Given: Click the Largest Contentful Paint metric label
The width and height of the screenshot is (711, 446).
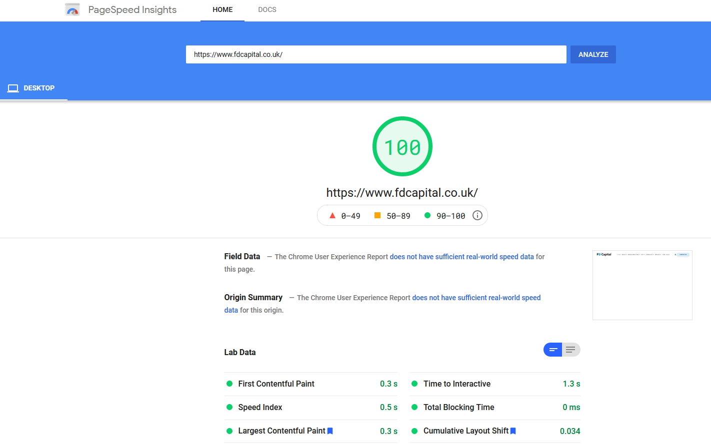Looking at the screenshot, I should pyautogui.click(x=282, y=431).
